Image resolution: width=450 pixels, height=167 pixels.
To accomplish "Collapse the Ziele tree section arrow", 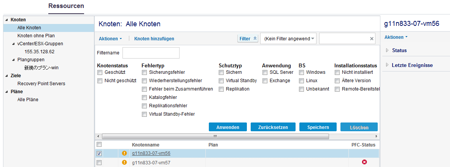I will (x=6, y=76).
